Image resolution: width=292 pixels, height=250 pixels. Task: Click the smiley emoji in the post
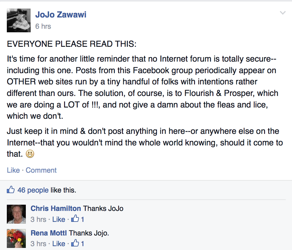30,154
